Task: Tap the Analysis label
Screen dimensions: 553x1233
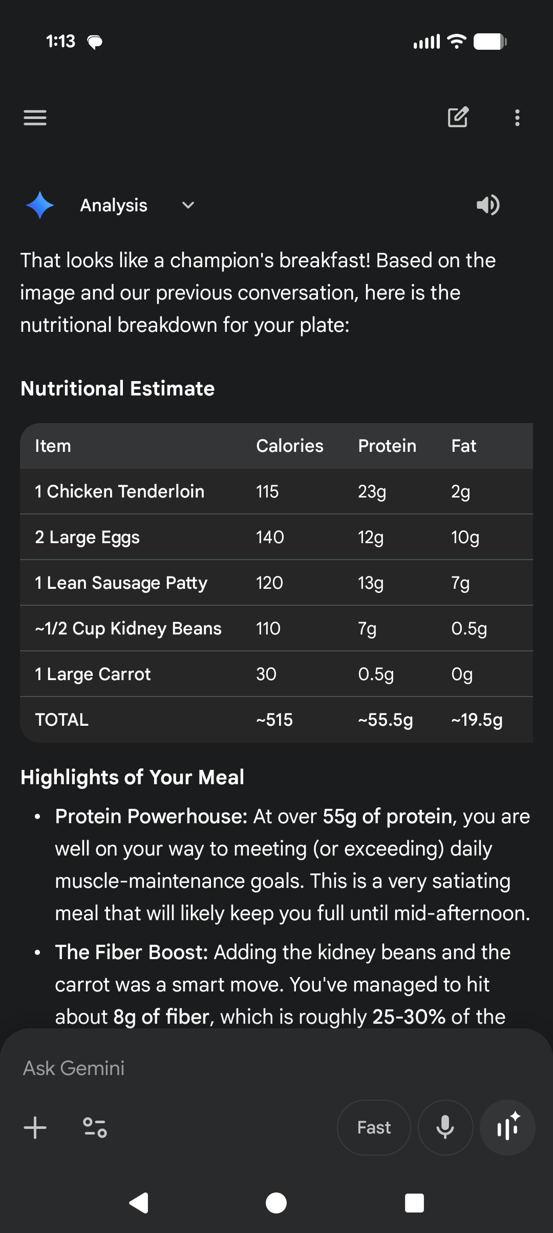Action: pyautogui.click(x=114, y=205)
